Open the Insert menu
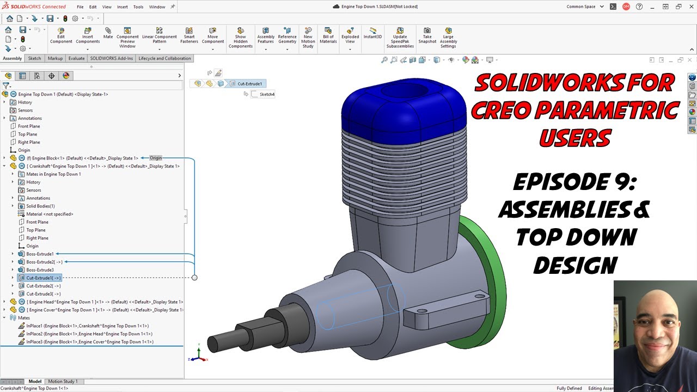The image size is (697, 392). tap(123, 7)
